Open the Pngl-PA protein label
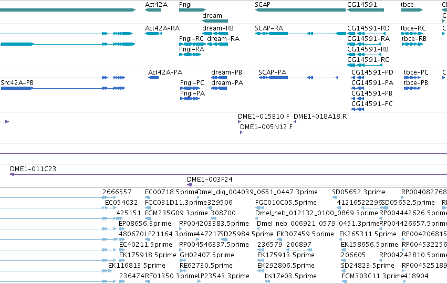Screen dimensions: 447x284 192,93
